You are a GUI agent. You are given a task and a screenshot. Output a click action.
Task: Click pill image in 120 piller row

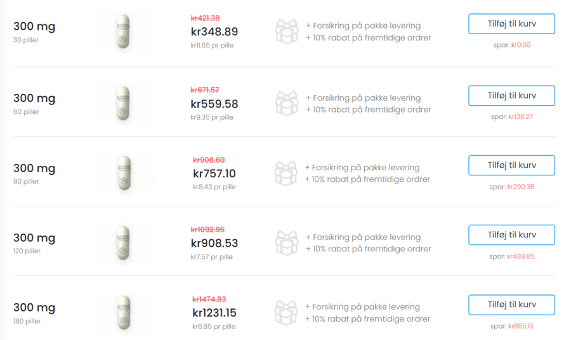click(123, 243)
